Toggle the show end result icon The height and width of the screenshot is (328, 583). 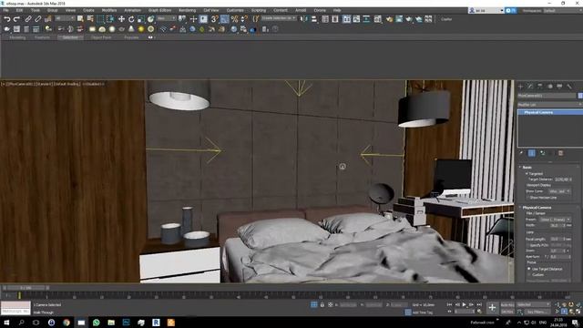(532, 153)
